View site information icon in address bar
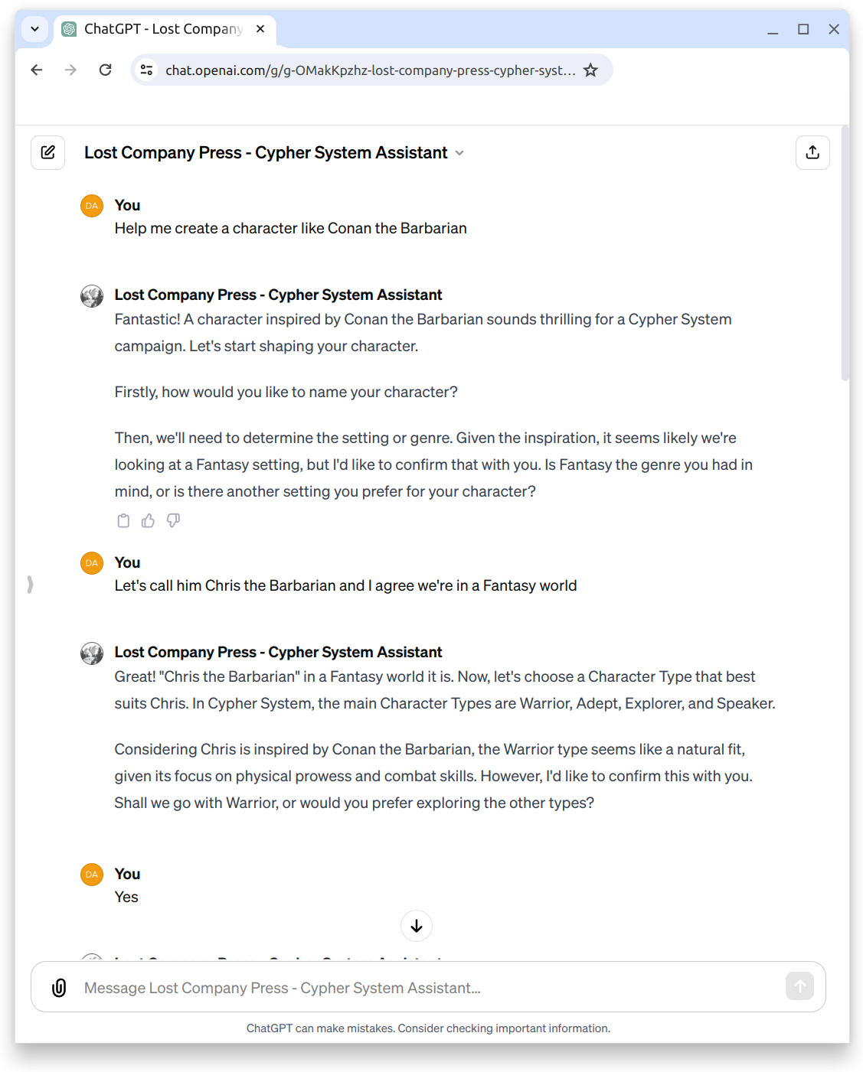 point(146,70)
